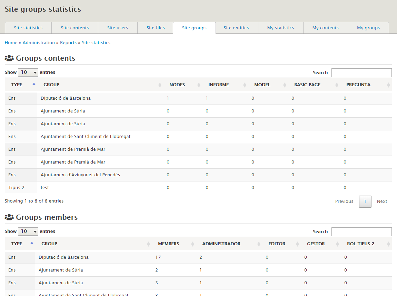Switch to the Site users tab
397x296 pixels.
pyautogui.click(x=118, y=28)
